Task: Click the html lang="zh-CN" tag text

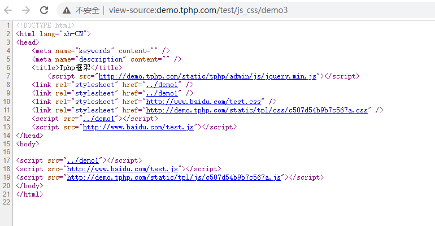Action: click(x=53, y=34)
